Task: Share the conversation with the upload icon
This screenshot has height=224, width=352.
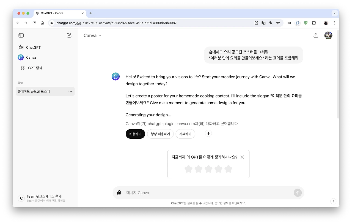Action: (x=316, y=35)
